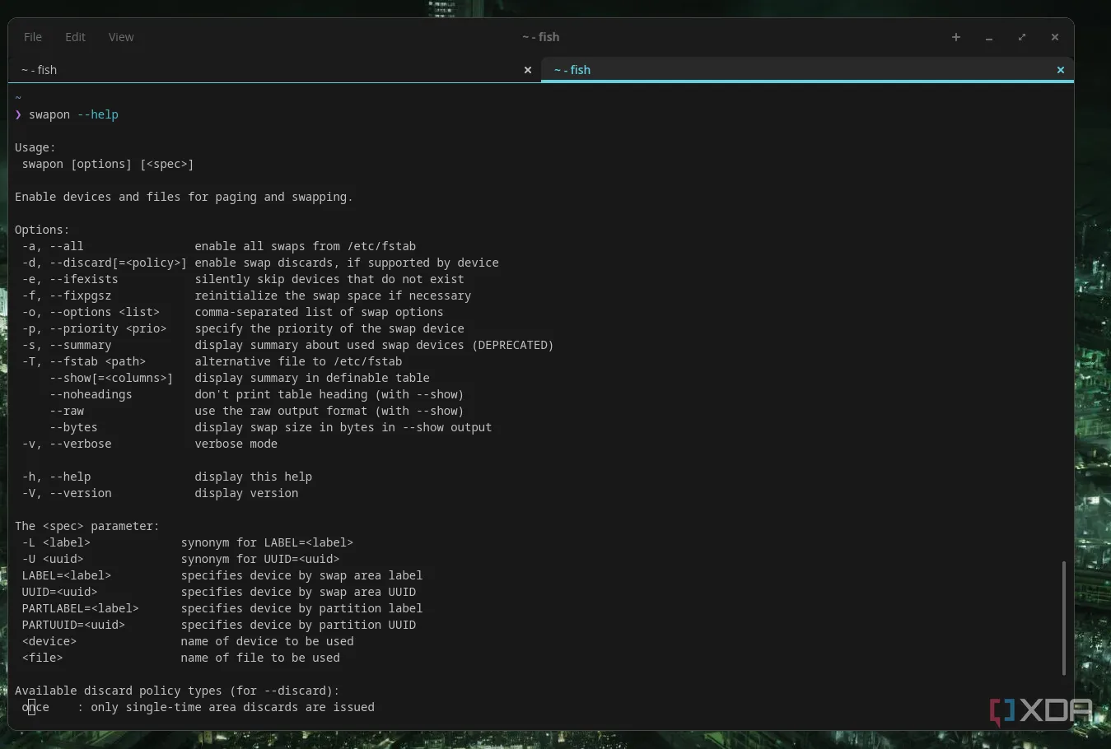This screenshot has height=749, width=1111.
Task: Click 'swapon [options] [<spec>]' usage line
Action: click(108, 164)
